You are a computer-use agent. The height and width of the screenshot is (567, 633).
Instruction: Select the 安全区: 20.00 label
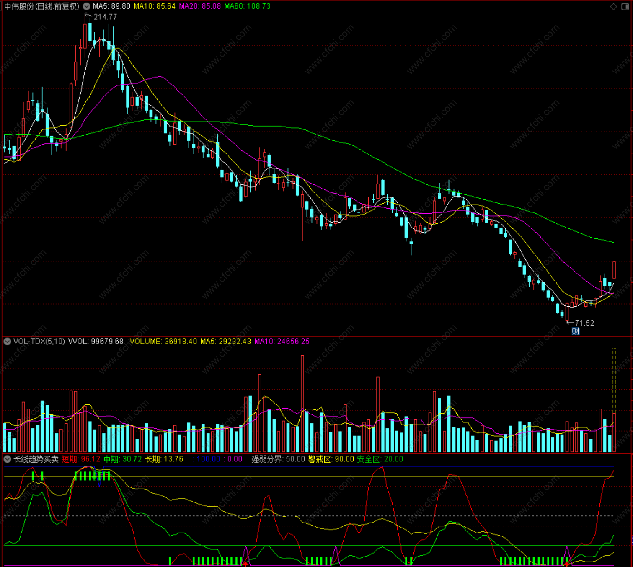point(380,459)
